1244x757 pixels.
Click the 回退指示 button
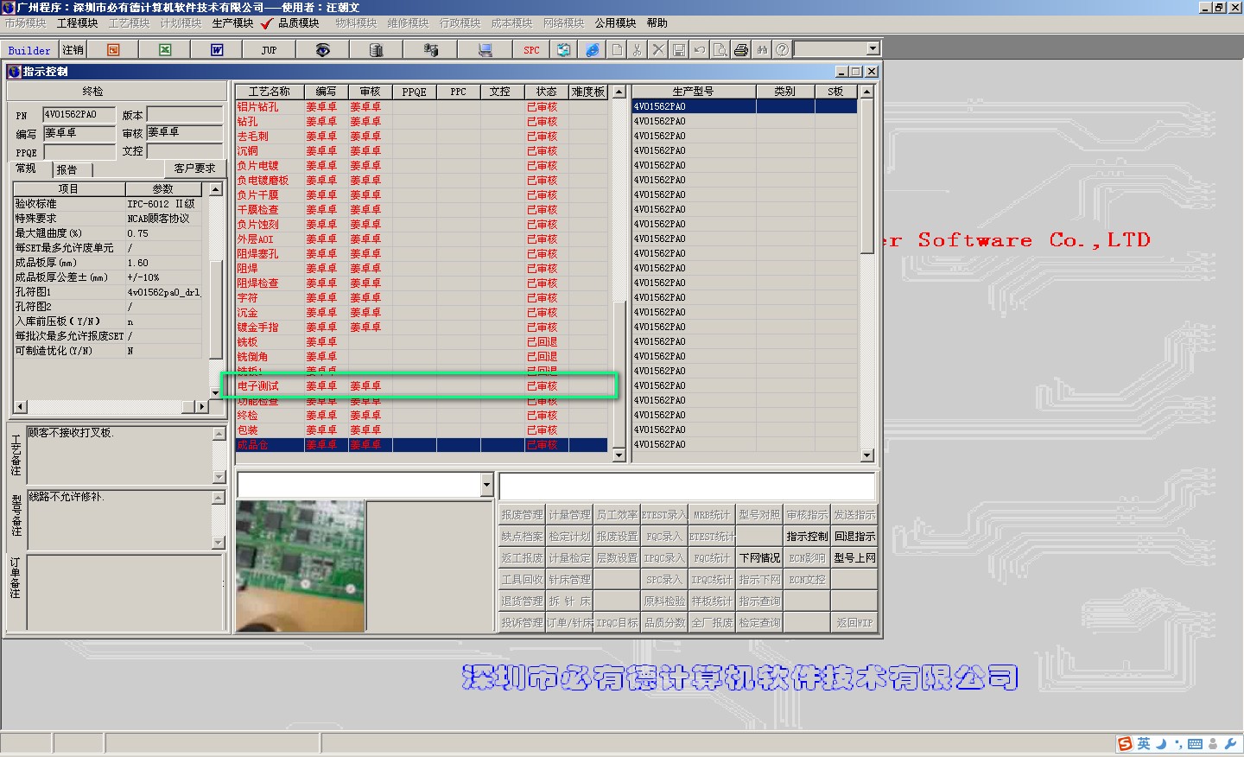[x=854, y=536]
